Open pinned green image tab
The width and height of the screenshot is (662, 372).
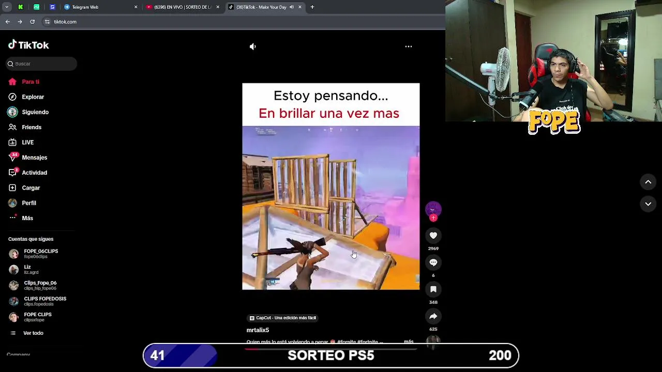click(x=37, y=7)
